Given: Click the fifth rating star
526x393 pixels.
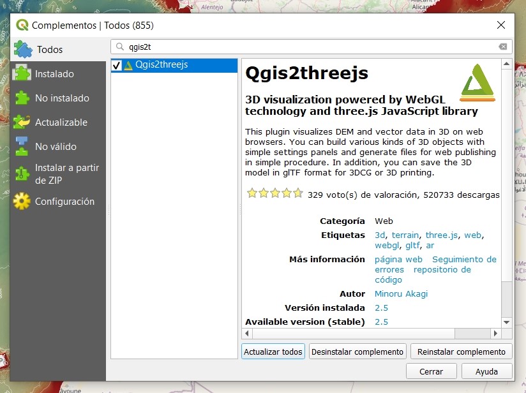Looking at the screenshot, I should (297, 193).
